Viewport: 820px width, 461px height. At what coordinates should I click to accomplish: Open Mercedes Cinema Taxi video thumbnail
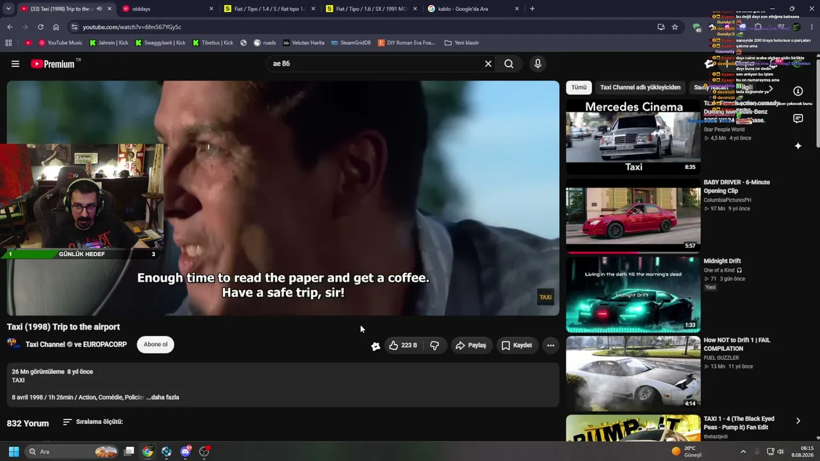pyautogui.click(x=633, y=136)
